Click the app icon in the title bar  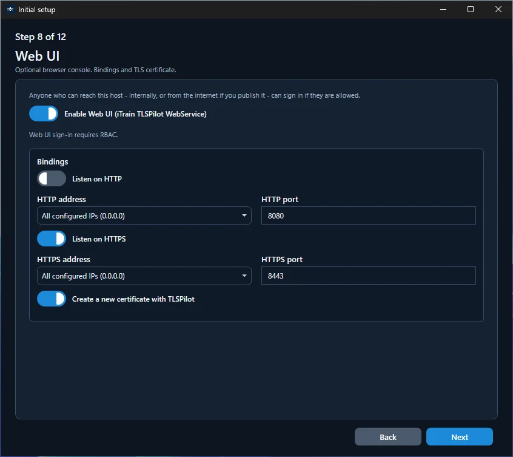point(10,10)
